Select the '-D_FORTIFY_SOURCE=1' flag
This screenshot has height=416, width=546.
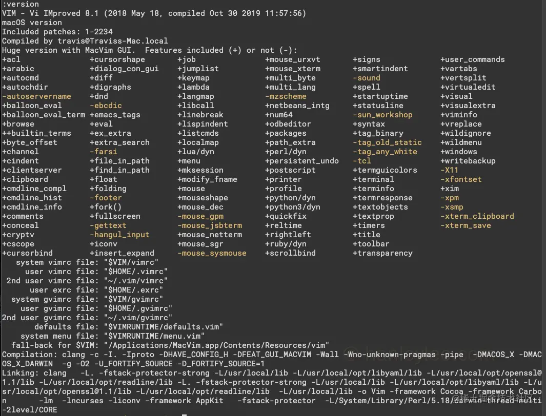[x=221, y=364]
